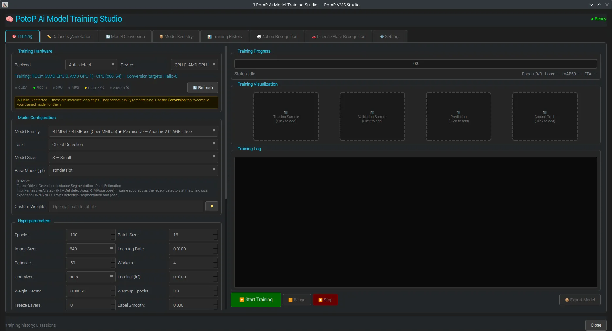This screenshot has width=612, height=331.
Task: Click the Start Training button
Action: tap(256, 300)
